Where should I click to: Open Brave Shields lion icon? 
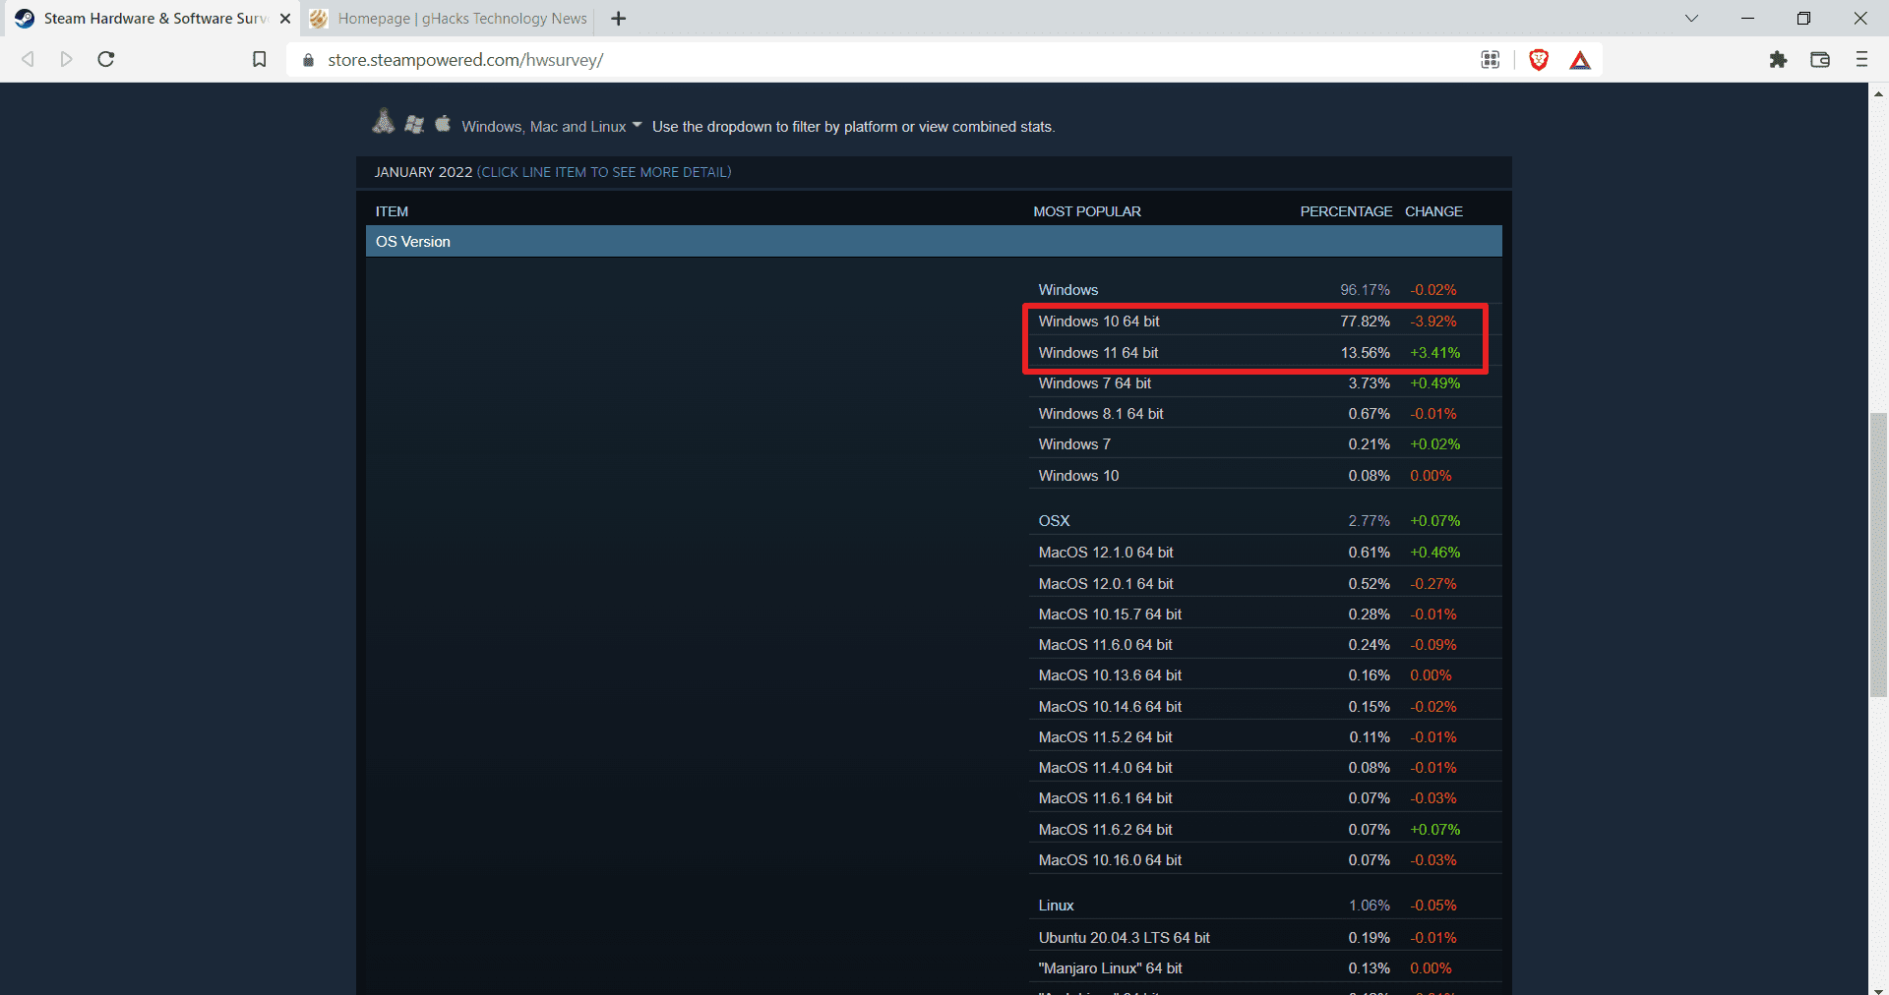[x=1538, y=60]
